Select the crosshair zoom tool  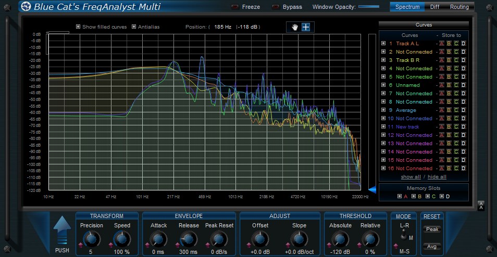tap(306, 27)
